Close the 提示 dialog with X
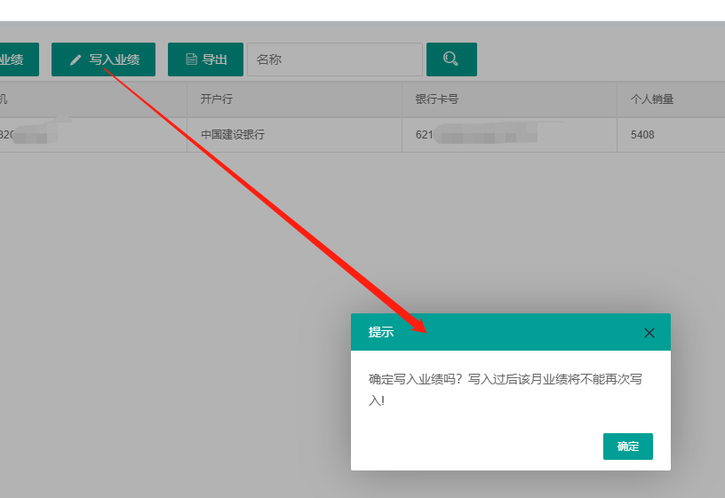 [x=649, y=333]
